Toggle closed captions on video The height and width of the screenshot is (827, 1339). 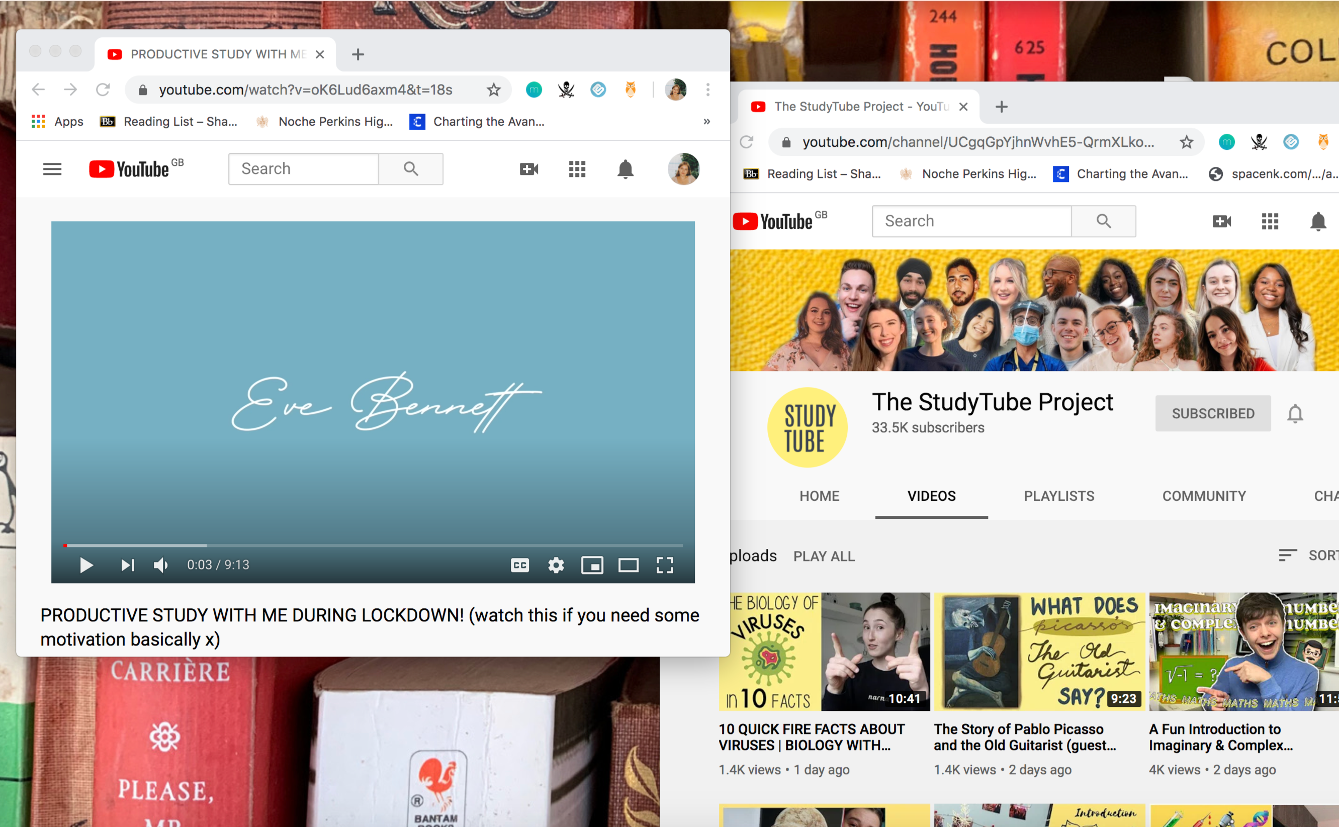pos(519,565)
